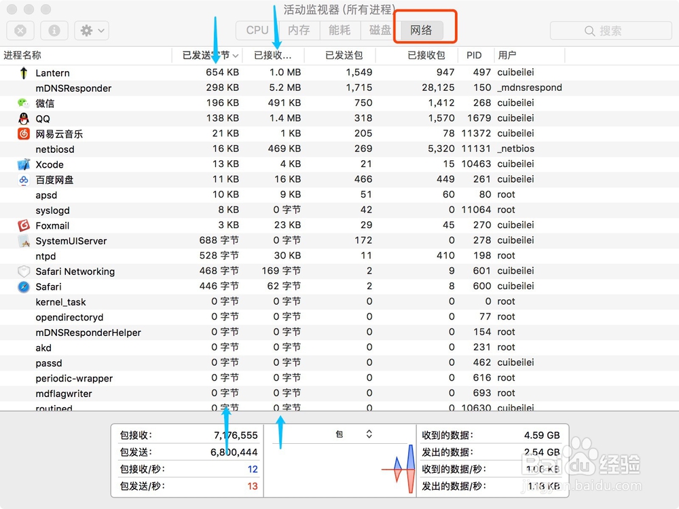This screenshot has height=509, width=679.
Task: Click the network packets activity graph
Action: 340,469
